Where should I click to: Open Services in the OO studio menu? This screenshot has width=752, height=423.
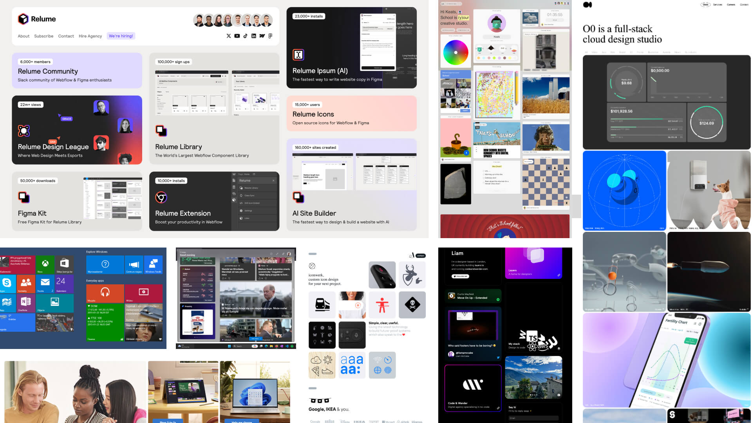[x=718, y=5]
